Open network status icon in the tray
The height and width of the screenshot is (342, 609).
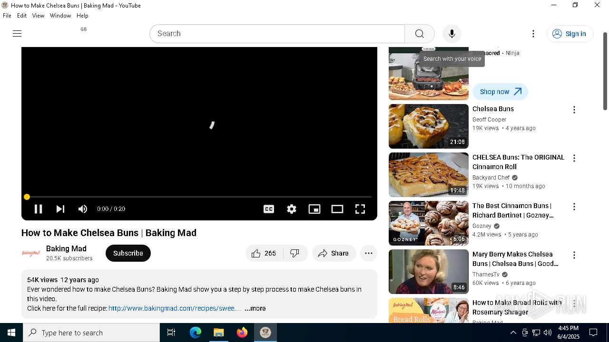(536, 332)
